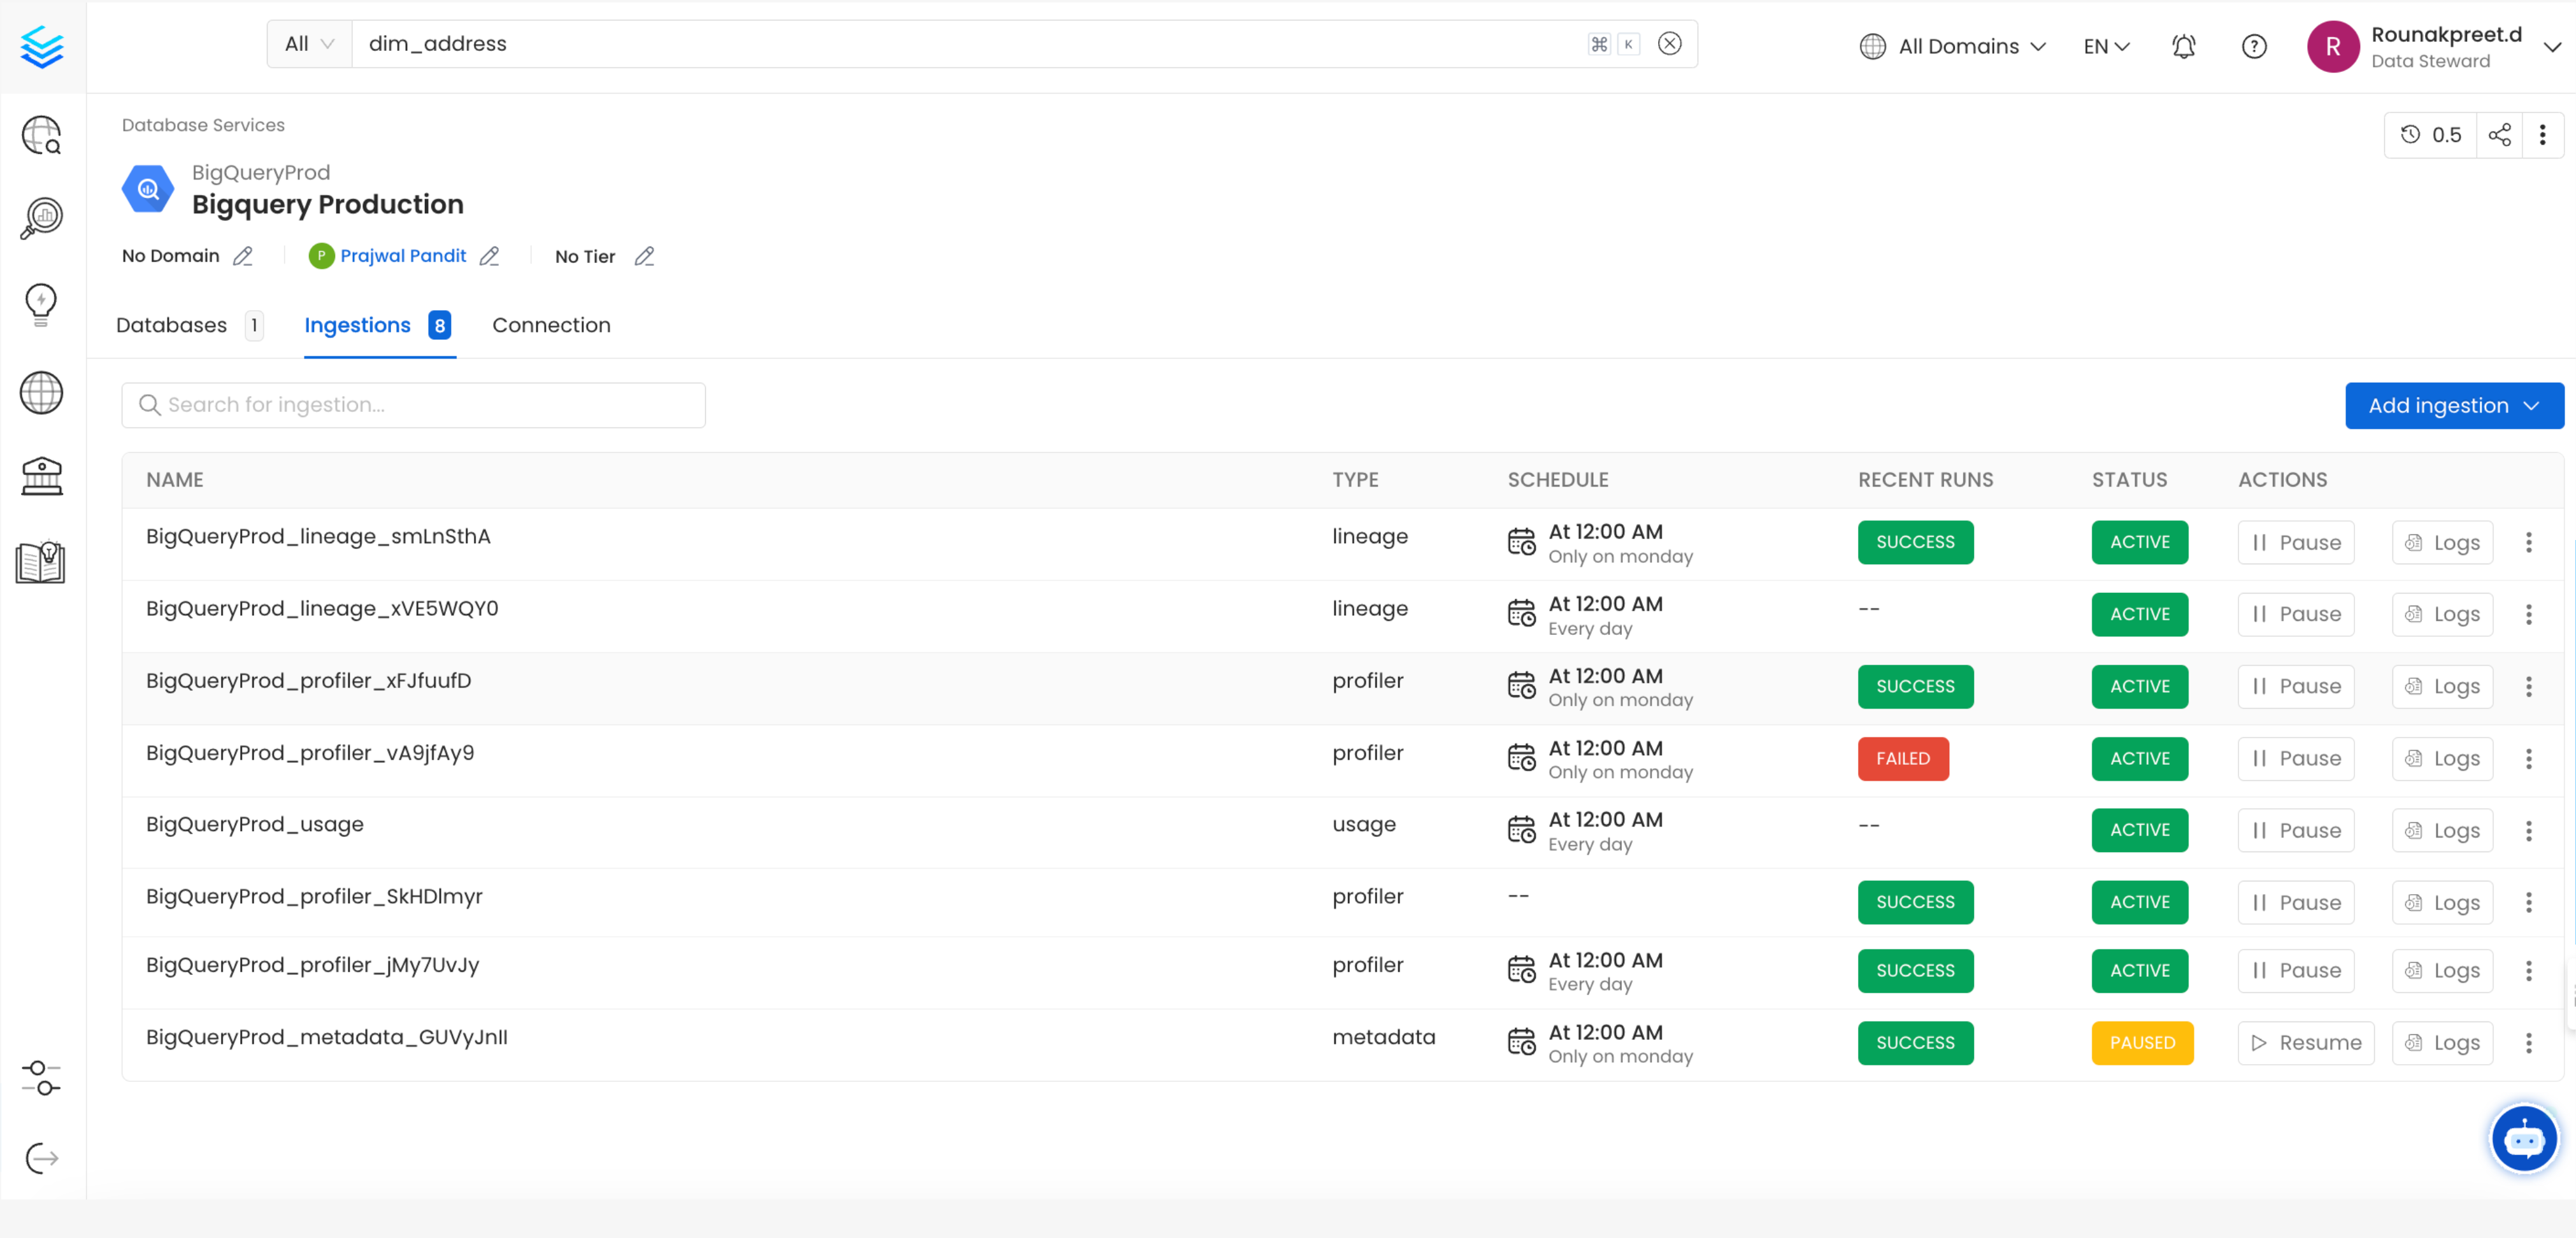
Task: Open the Prajwal Pandit owner link
Action: coord(403,255)
